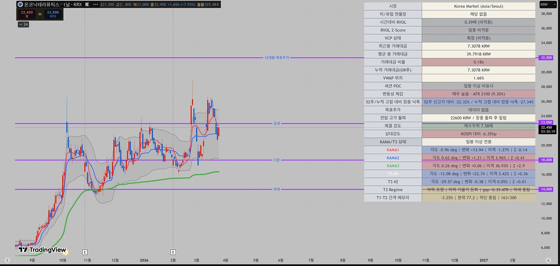Click the 2026 year label on time axis
This screenshot has height=266, width=560.
tap(144, 260)
